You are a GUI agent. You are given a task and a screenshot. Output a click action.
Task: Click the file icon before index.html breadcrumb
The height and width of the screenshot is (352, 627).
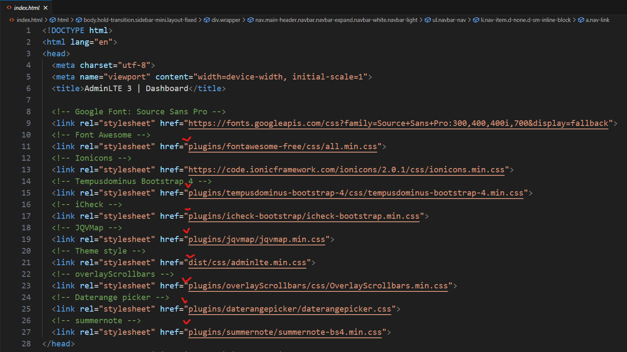(x=12, y=20)
